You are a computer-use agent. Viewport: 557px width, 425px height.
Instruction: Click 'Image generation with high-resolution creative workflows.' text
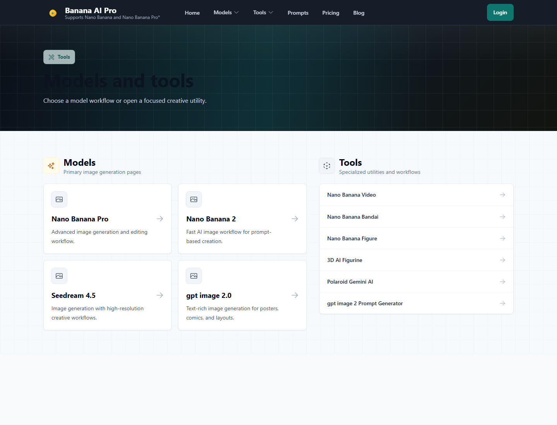pyautogui.click(x=97, y=313)
